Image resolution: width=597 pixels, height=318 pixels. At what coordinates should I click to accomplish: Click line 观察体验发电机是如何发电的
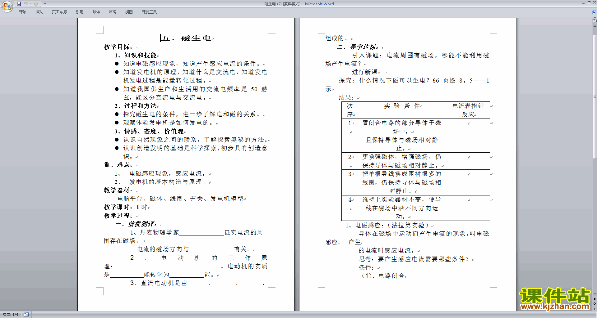168,123
